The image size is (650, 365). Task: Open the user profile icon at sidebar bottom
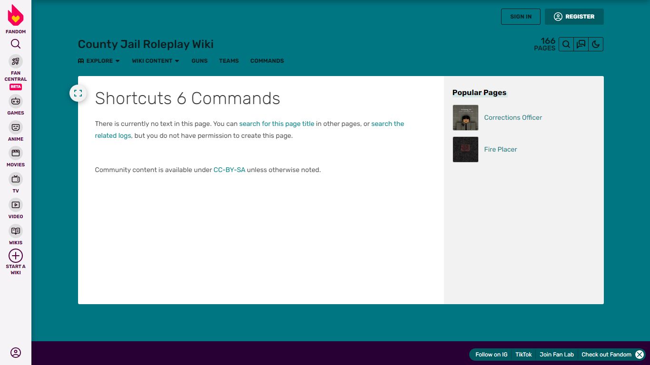coord(16,353)
